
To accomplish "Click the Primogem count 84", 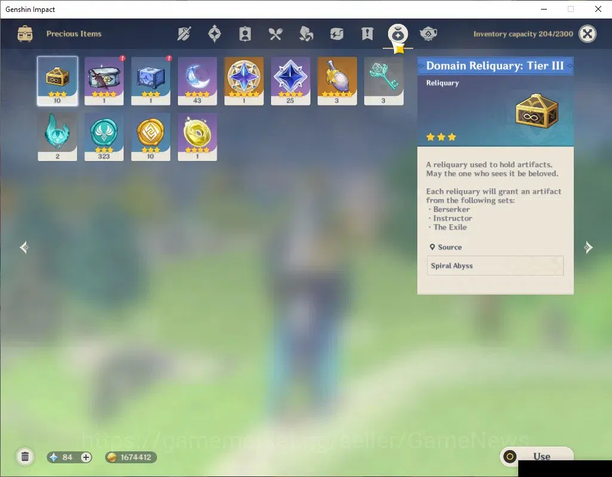I will coord(67,457).
